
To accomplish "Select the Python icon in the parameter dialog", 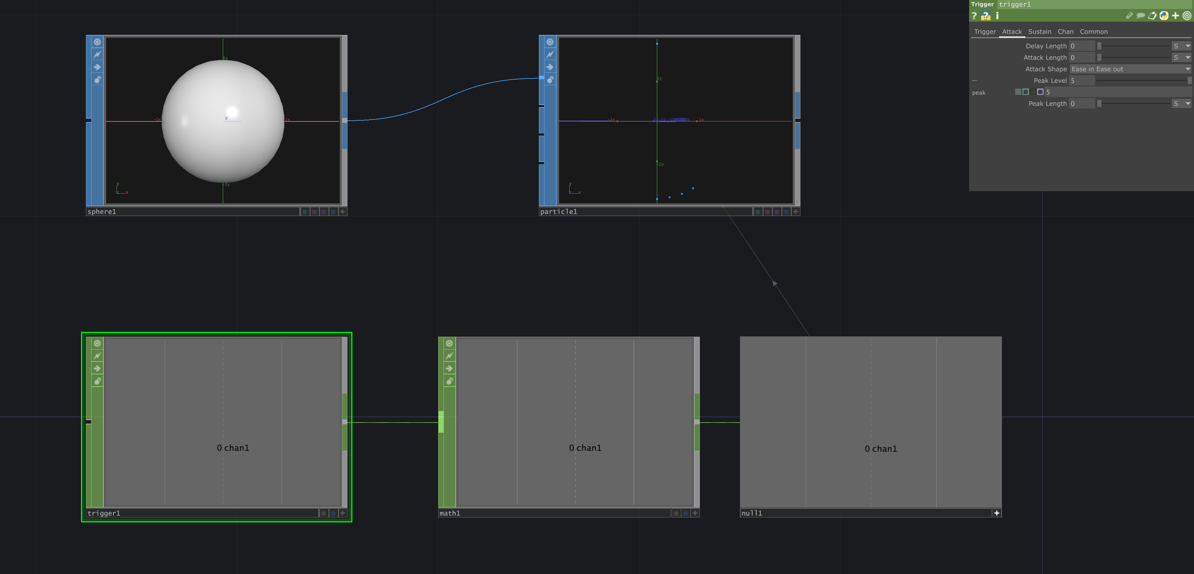I will (1164, 16).
